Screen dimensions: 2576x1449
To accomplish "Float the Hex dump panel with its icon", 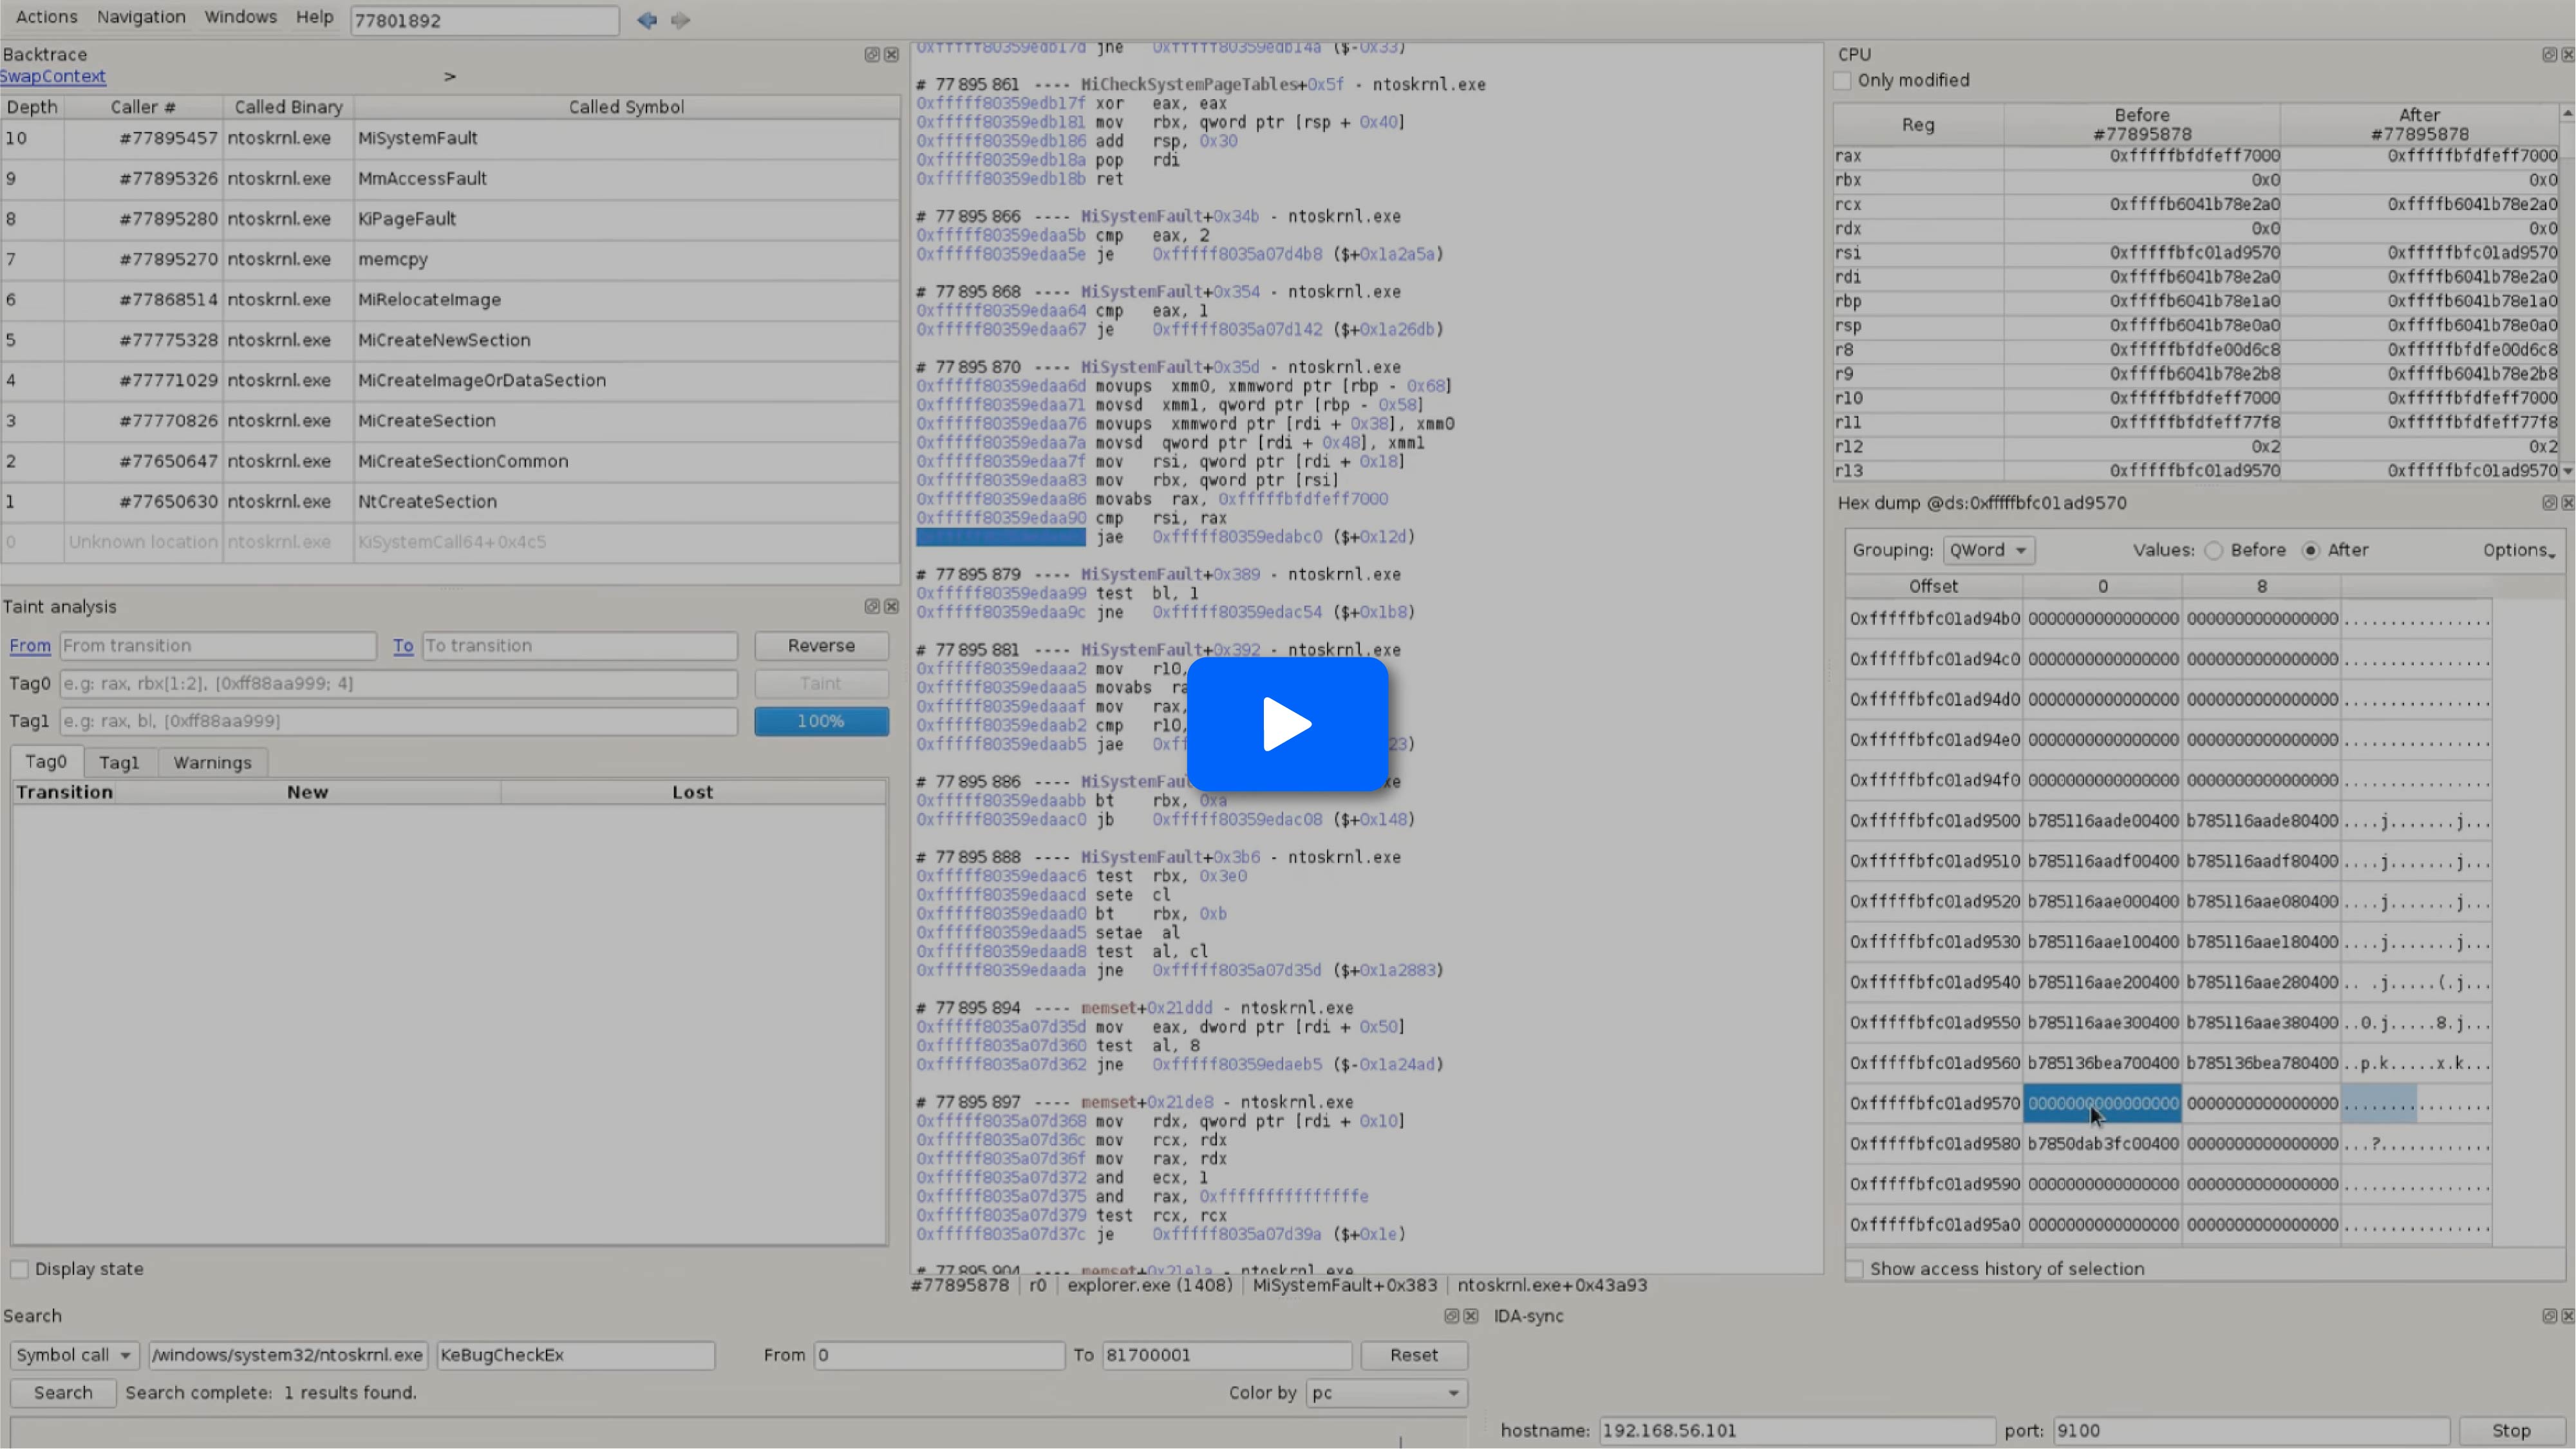I will coord(2549,503).
